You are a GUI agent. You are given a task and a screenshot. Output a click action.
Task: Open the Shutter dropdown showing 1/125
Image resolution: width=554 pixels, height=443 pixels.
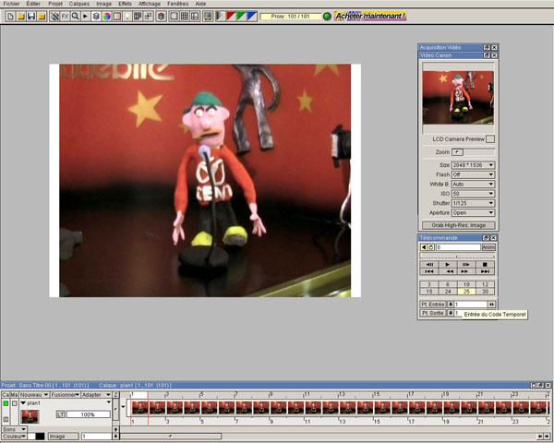point(473,203)
